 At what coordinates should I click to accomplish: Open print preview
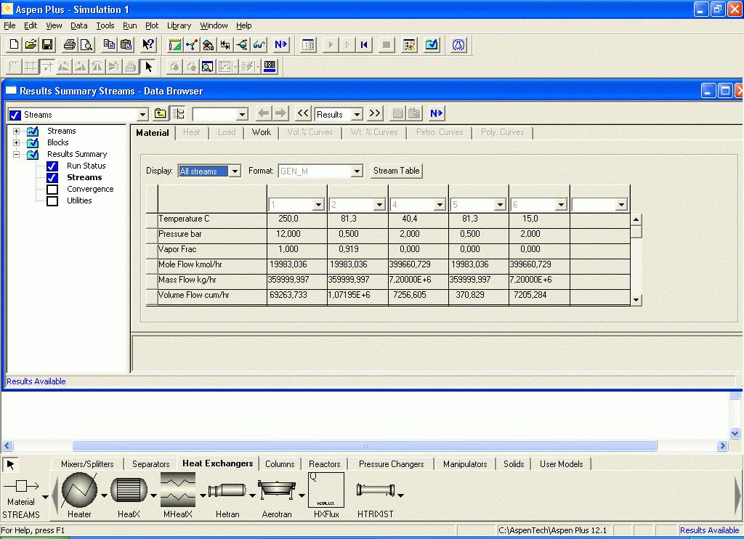click(86, 44)
